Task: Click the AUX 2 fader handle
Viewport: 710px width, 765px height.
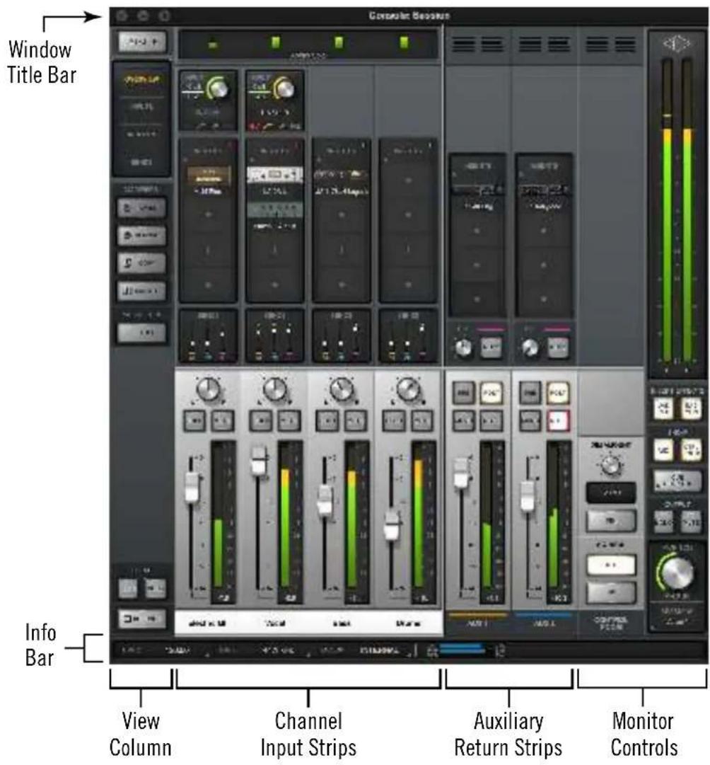Action: [x=528, y=496]
